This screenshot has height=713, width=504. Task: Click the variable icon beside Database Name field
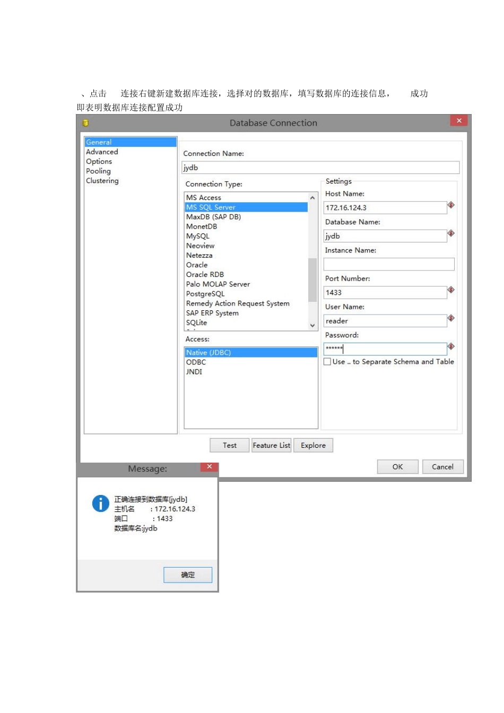(451, 233)
